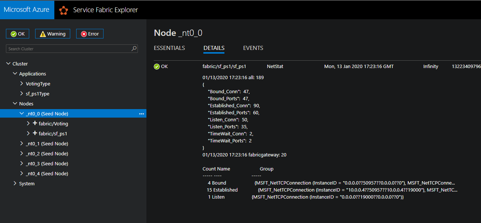Image resolution: width=481 pixels, height=223 pixels.
Task: Select _nt0_3 (Seed Node) label
Action: [x=47, y=163]
